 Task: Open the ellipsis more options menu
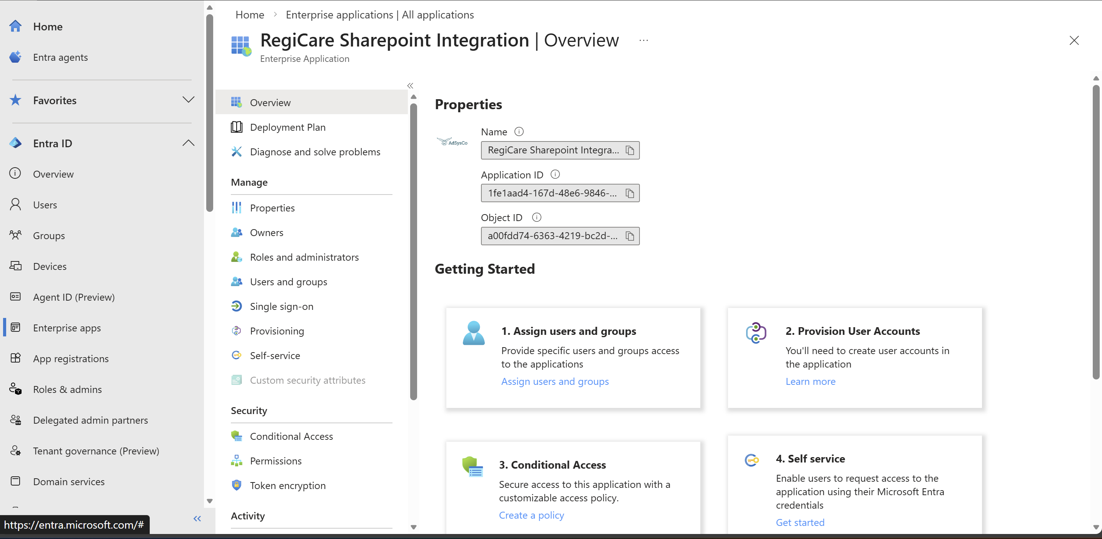tap(643, 41)
